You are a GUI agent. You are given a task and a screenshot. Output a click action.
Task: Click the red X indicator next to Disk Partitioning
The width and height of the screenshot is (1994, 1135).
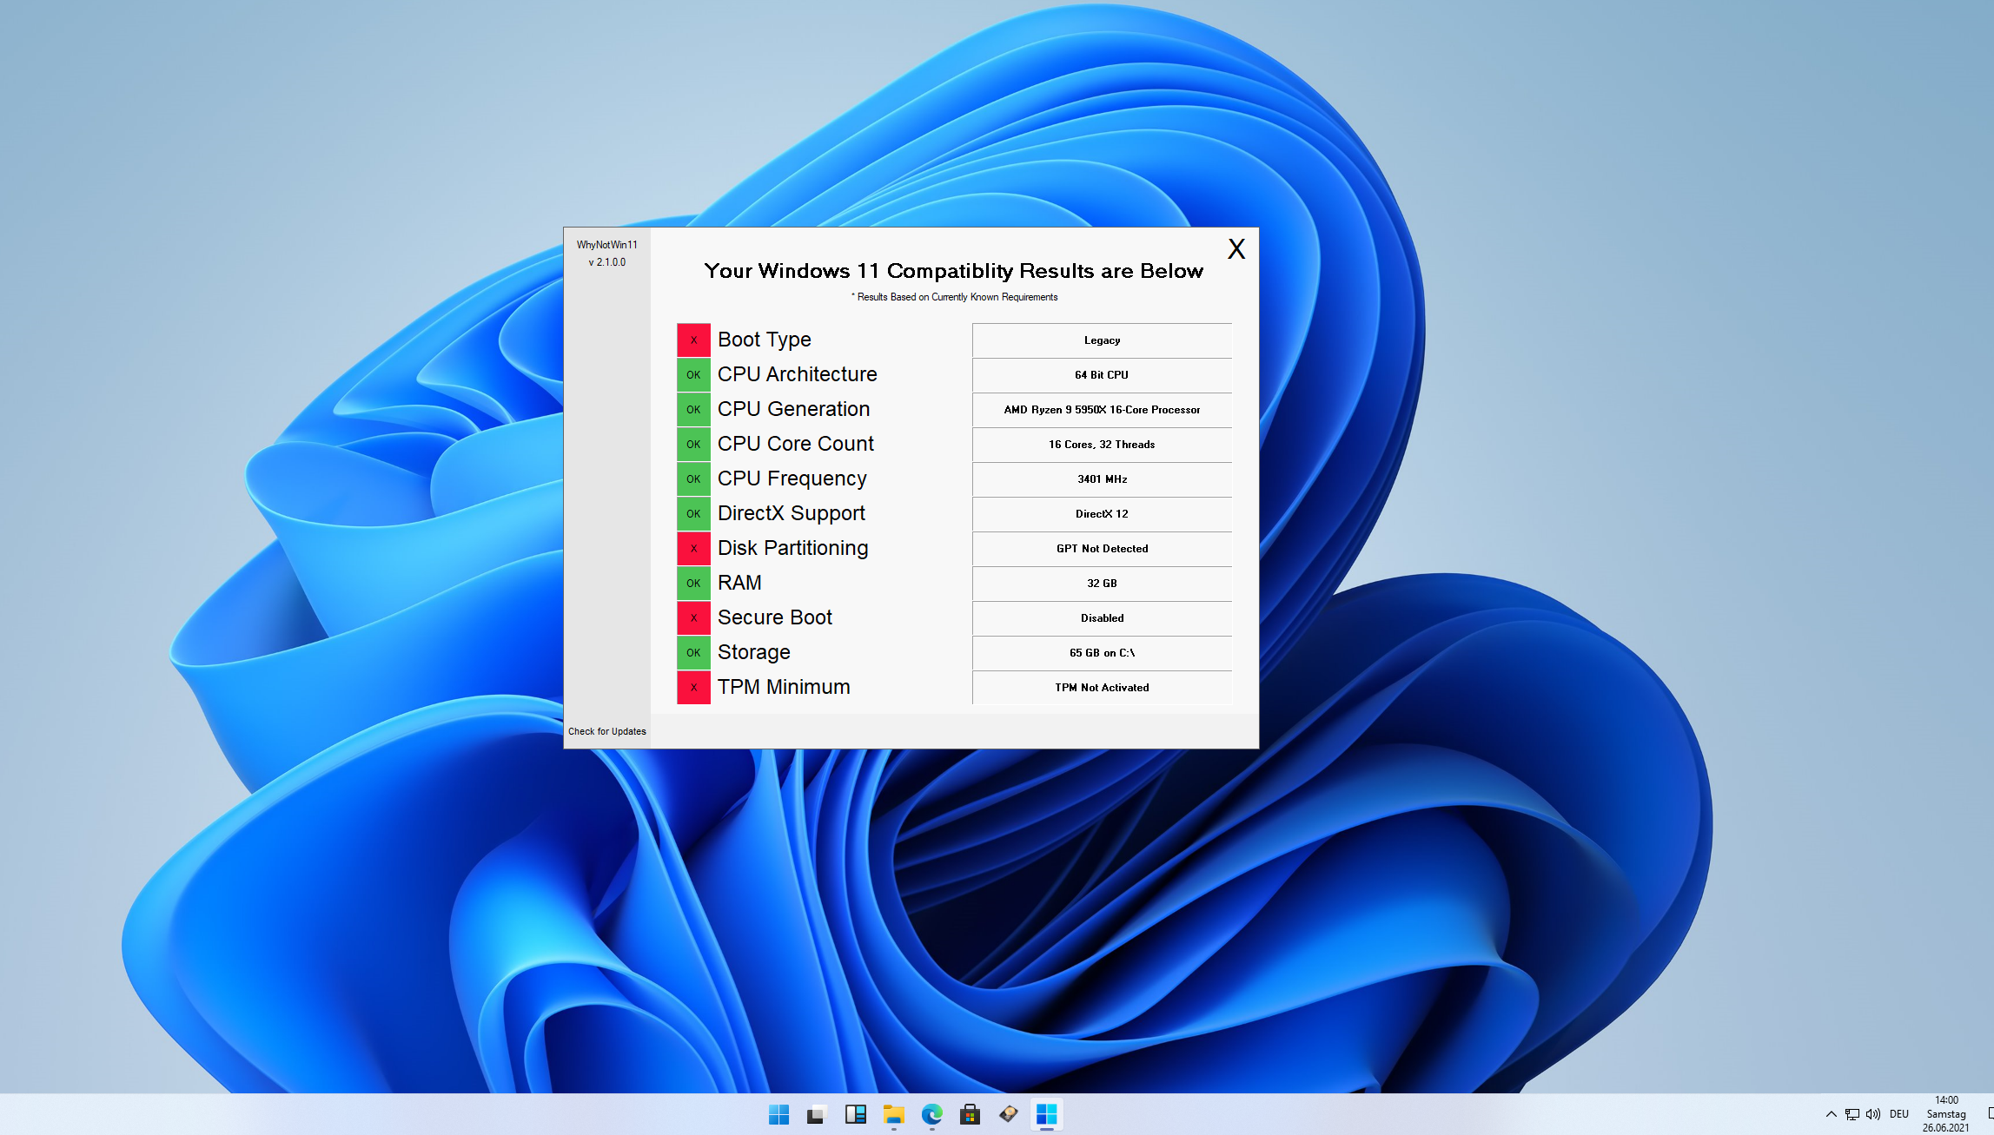pos(693,548)
